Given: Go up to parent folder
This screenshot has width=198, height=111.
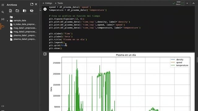Looking at the screenshot, I should pyautogui.click(x=11, y=17).
